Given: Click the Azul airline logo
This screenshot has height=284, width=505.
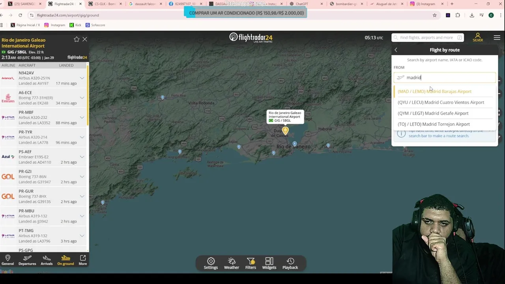Looking at the screenshot, I should point(8,157).
